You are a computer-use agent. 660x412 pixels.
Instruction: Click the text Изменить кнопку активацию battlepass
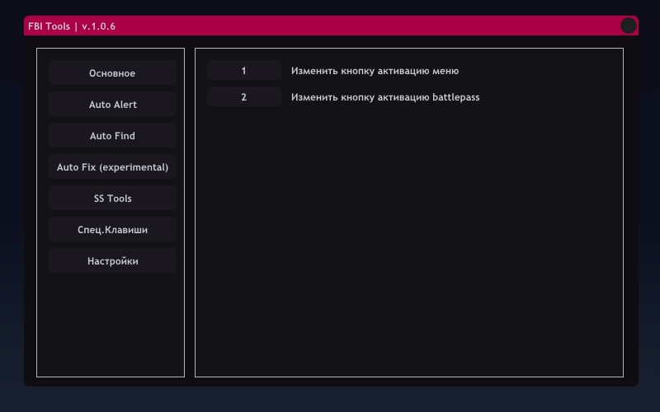(x=385, y=97)
